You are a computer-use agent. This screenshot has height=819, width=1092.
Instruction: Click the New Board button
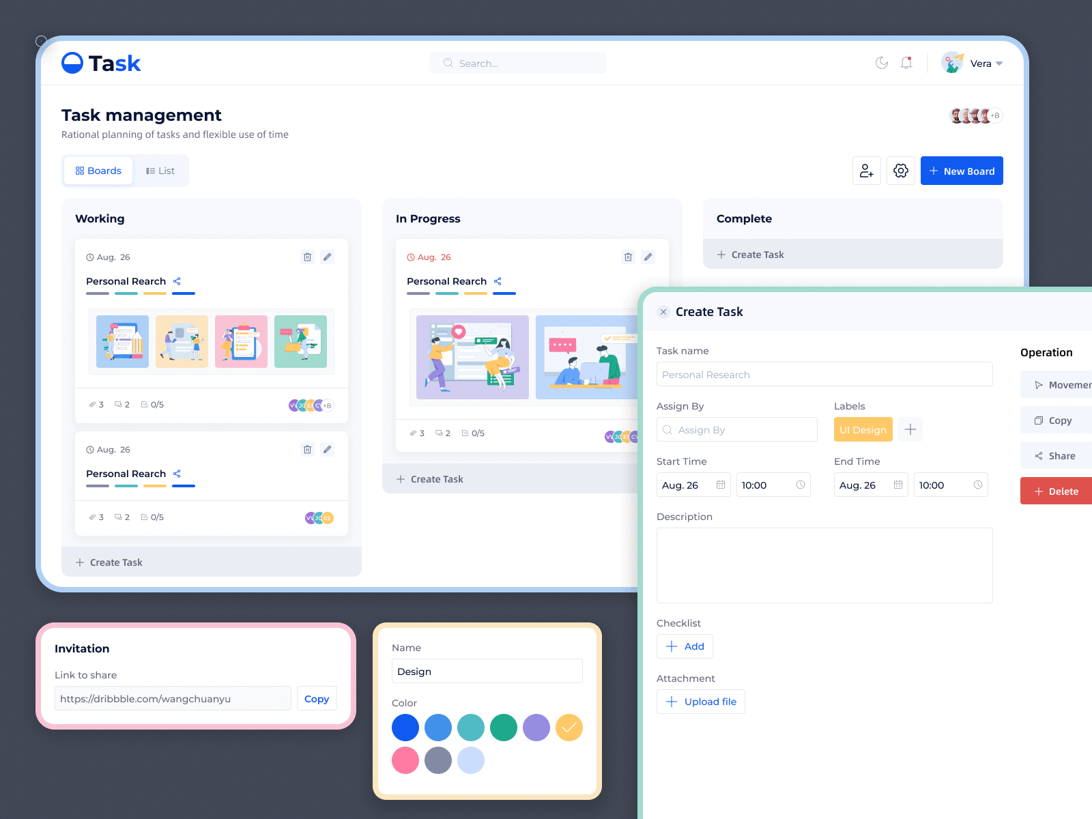pos(962,171)
